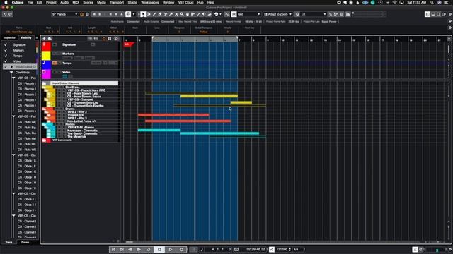Toggle Show Right Zone button
453x254 pixels.
click(439, 14)
